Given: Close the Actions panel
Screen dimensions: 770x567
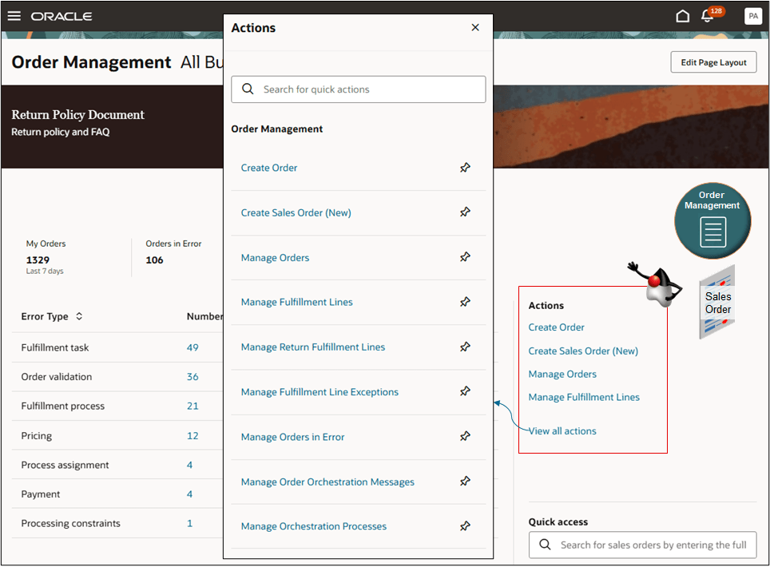Looking at the screenshot, I should 475,27.
